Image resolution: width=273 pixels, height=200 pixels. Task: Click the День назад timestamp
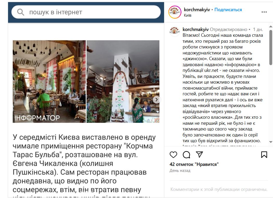[180, 171]
